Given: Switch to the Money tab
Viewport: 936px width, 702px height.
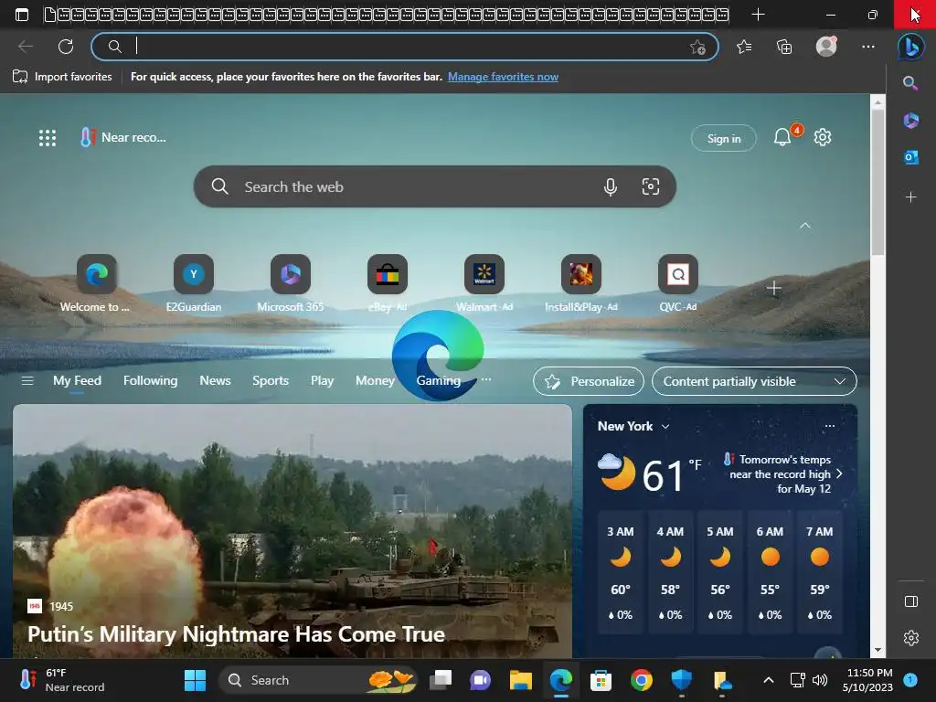Looking at the screenshot, I should [375, 381].
